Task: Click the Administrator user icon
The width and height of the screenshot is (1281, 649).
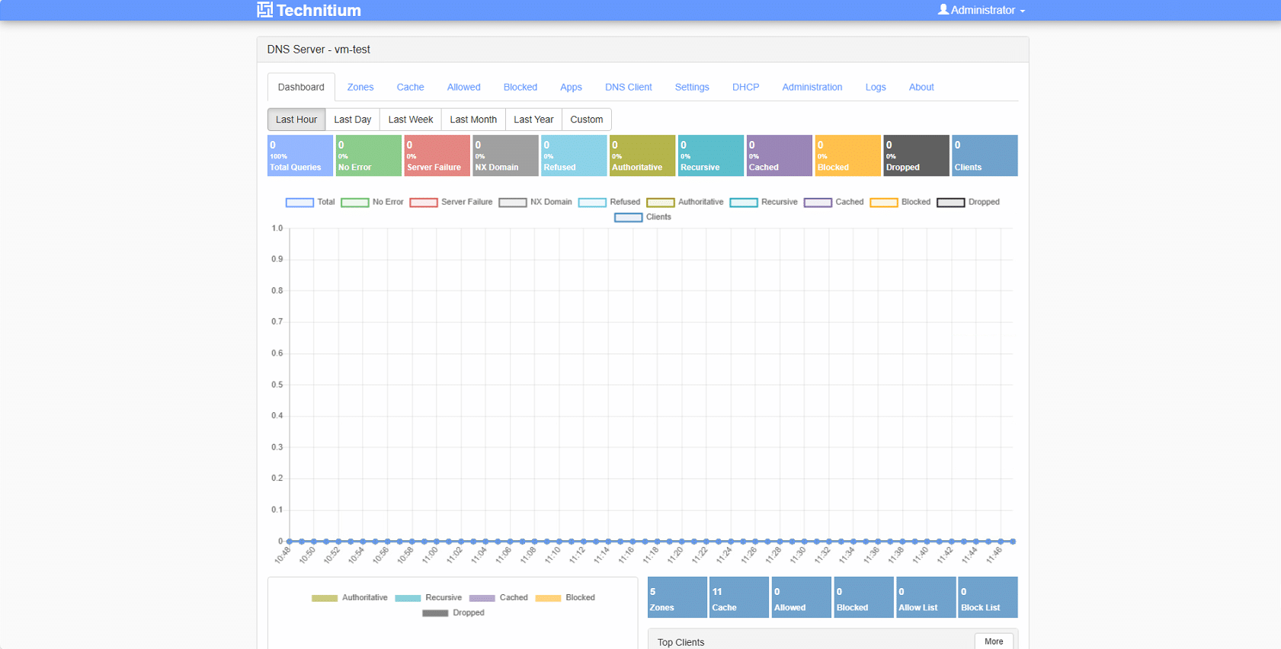Action: click(x=943, y=10)
